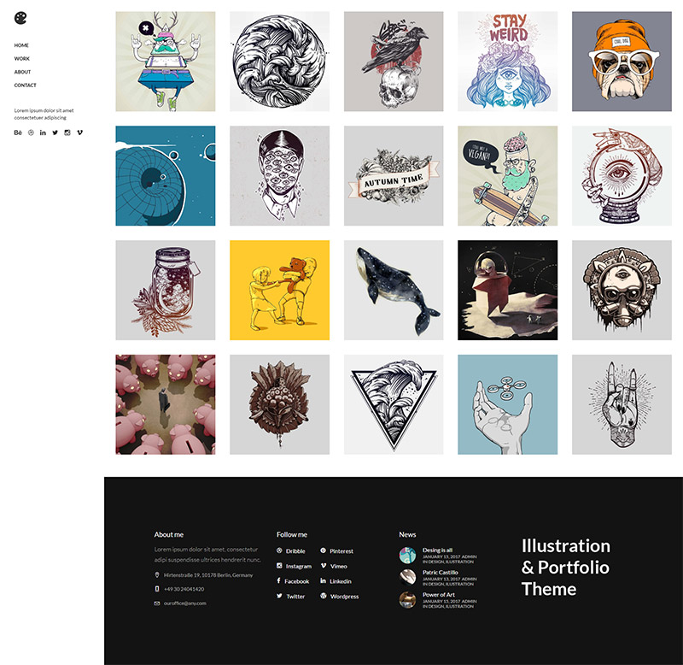683x665 pixels.
Task: Click the sidebar Vimeo icon
Action: pos(79,132)
